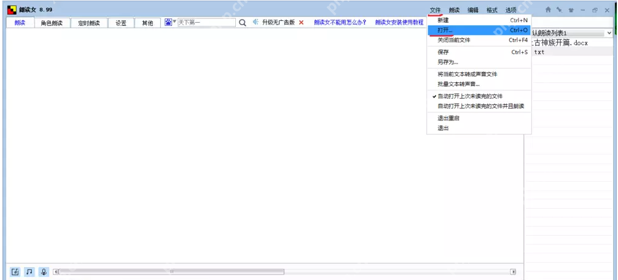Image resolution: width=618 pixels, height=280 pixels.
Task: Choose 另存为... menu entry
Action: click(479, 62)
